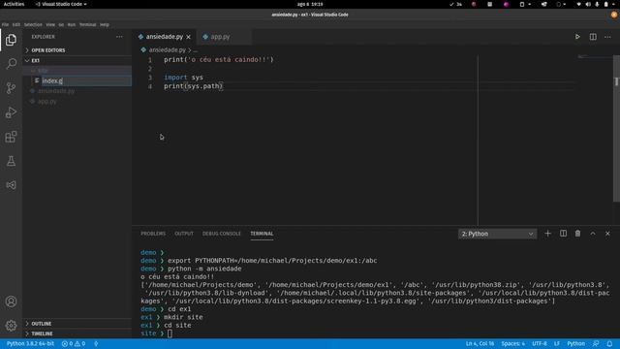Change the LF end-of-line sequence
This screenshot has height=349, width=620.
[557, 343]
